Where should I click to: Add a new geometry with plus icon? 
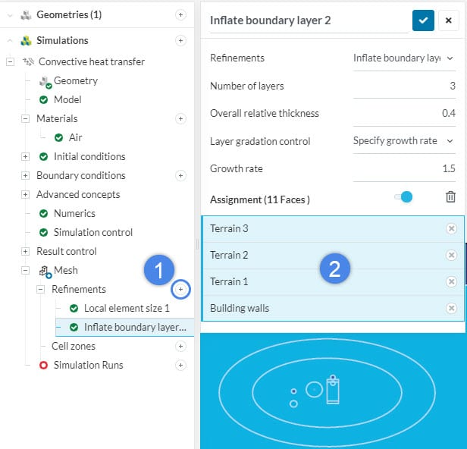[x=180, y=14]
